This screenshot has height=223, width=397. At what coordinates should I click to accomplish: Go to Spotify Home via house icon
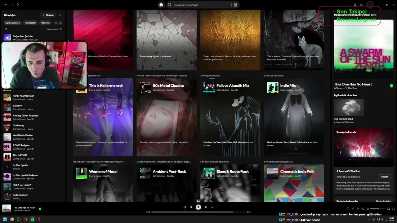pos(161,5)
